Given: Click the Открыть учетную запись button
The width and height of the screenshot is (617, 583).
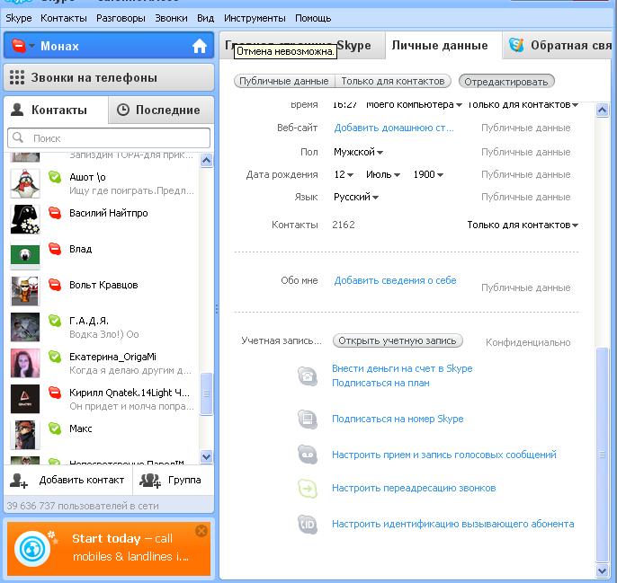Looking at the screenshot, I should (398, 340).
